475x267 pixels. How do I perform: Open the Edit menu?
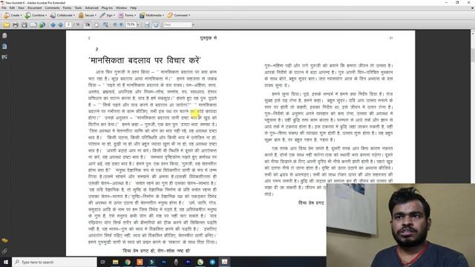coord(12,8)
